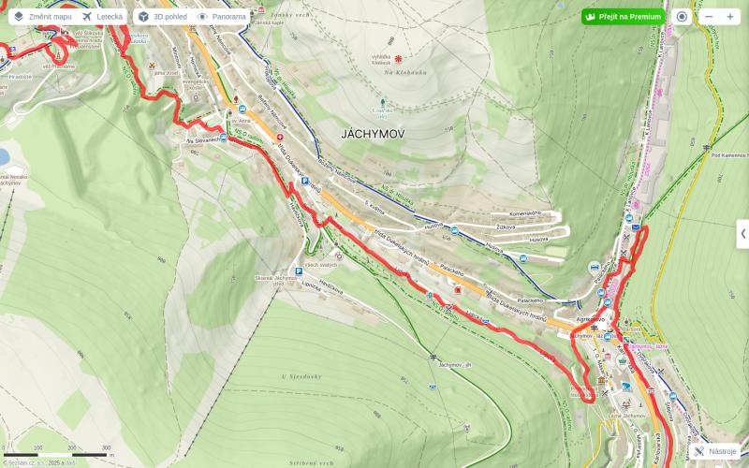Open the Změnit mapu layer switcher
Viewport: 749px width, 468px height.
point(43,17)
